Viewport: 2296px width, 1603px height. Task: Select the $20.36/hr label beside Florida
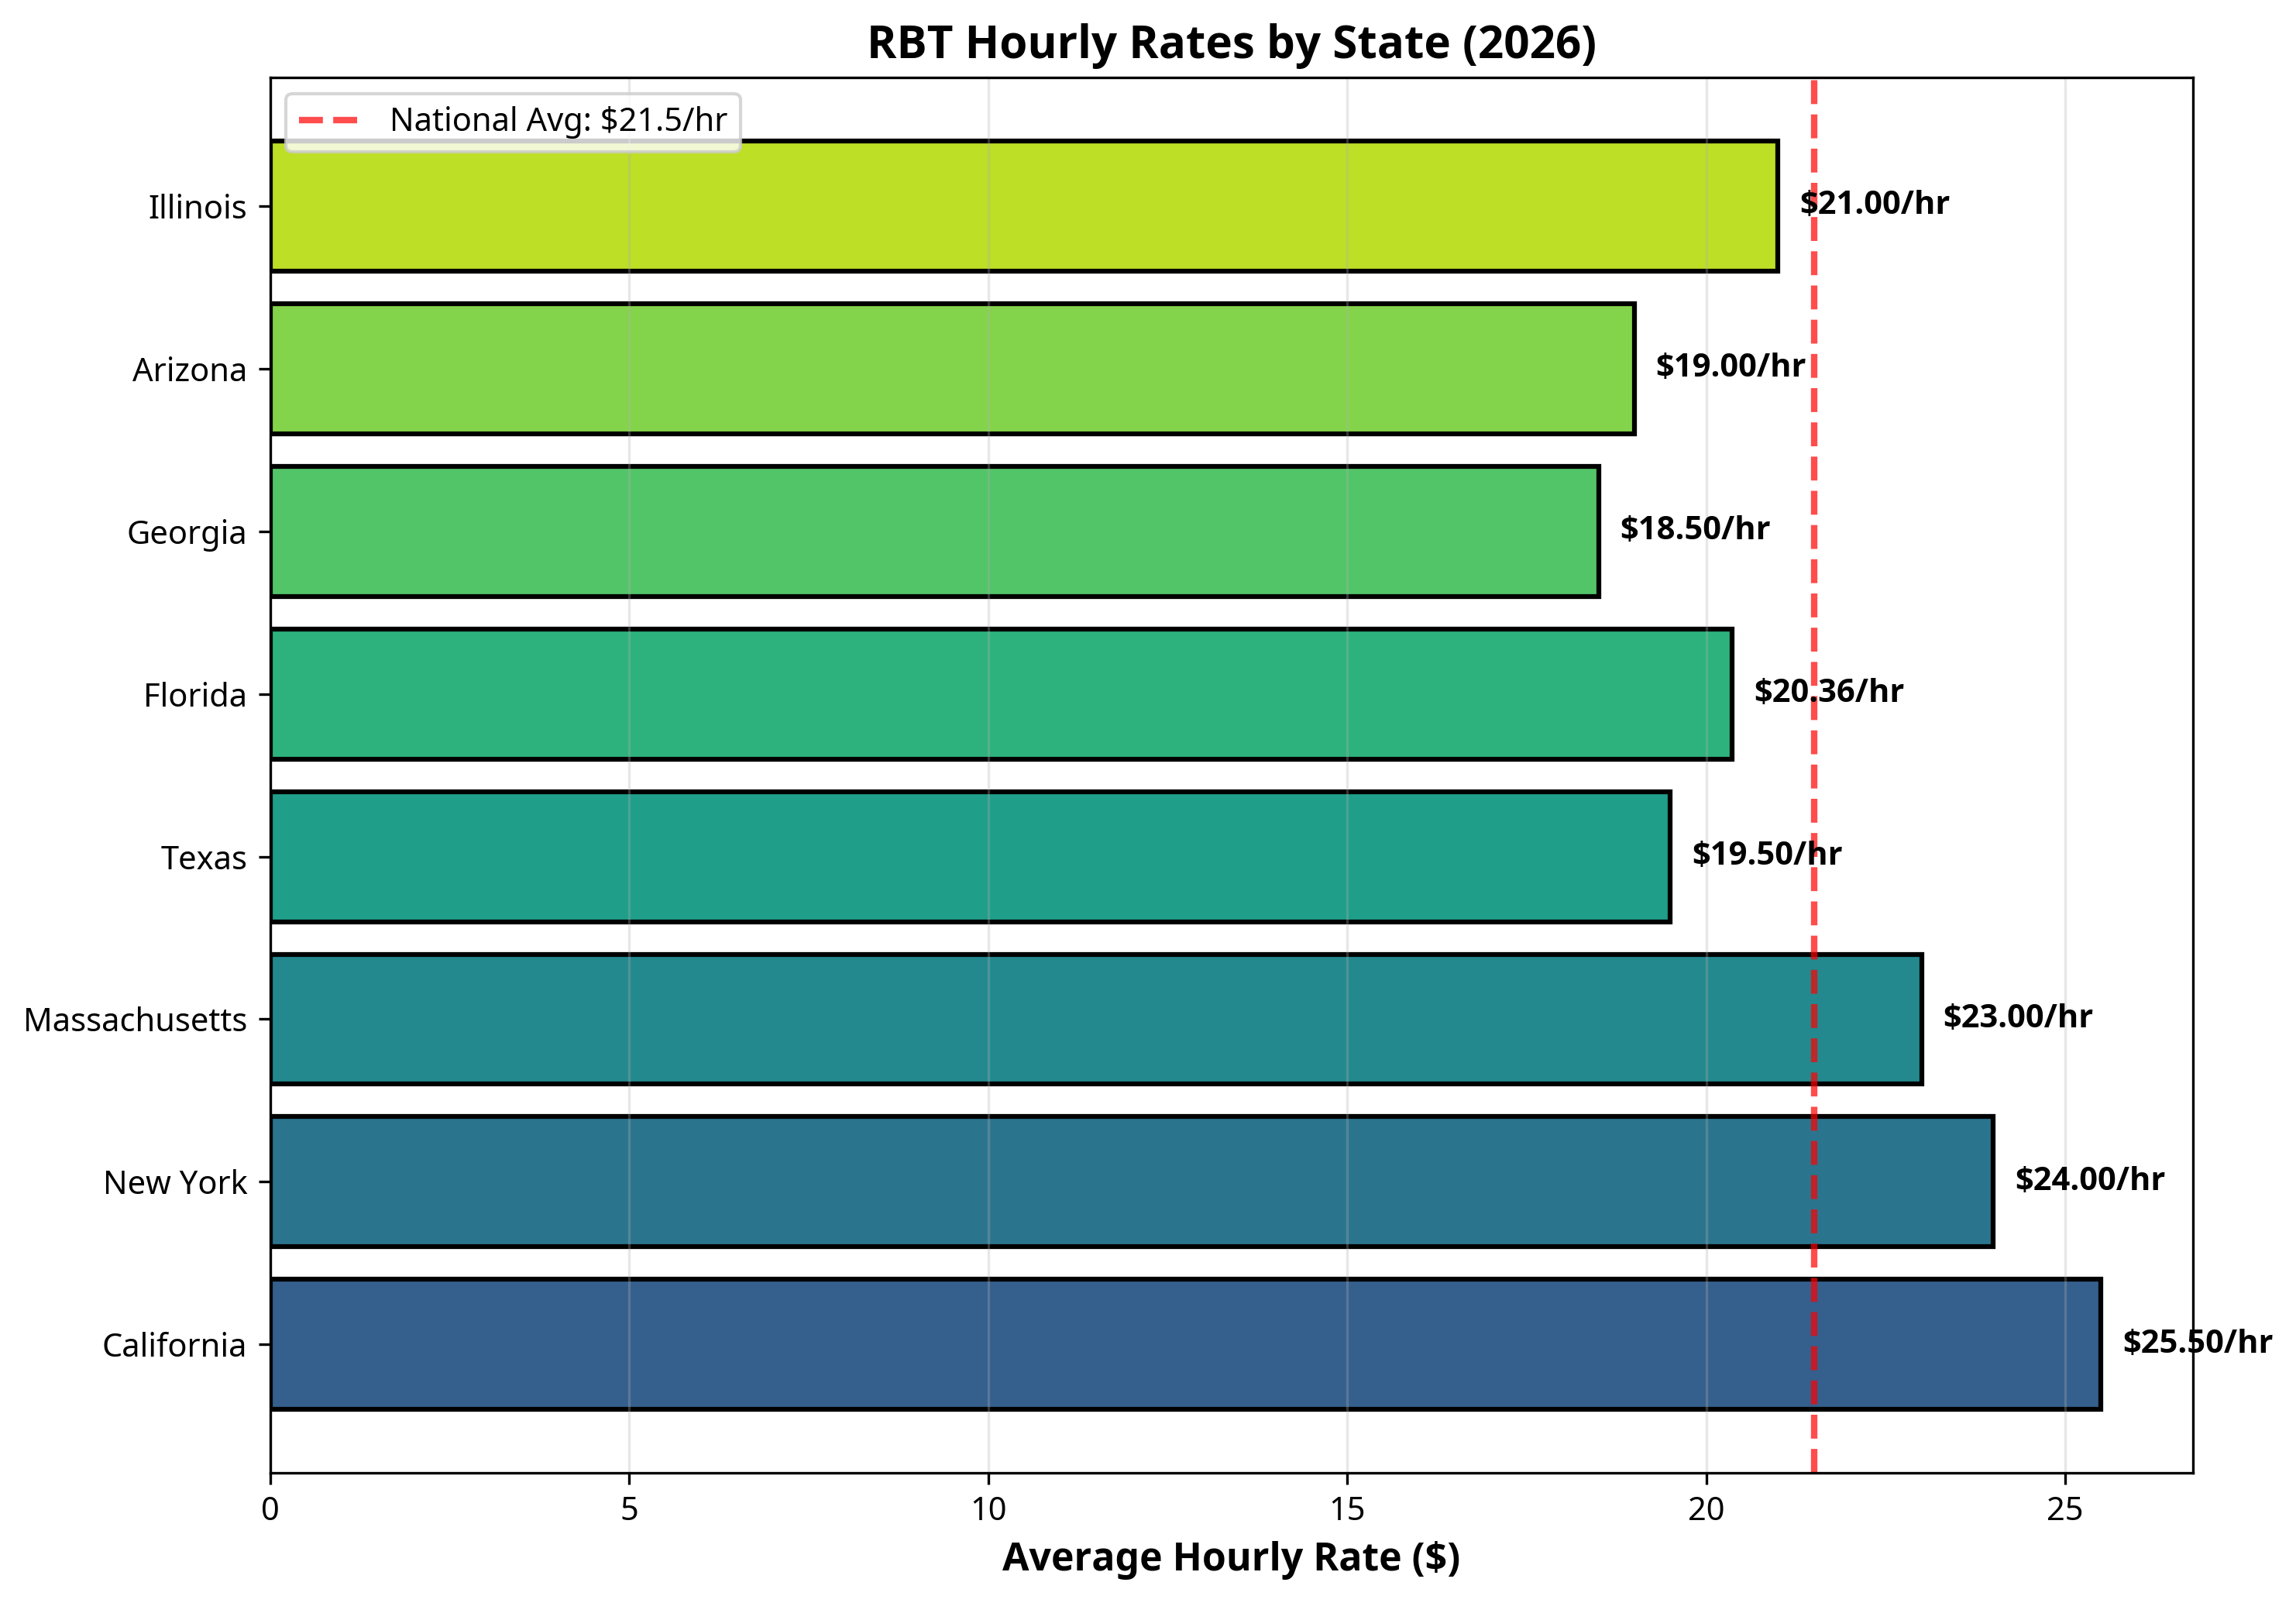(1828, 690)
